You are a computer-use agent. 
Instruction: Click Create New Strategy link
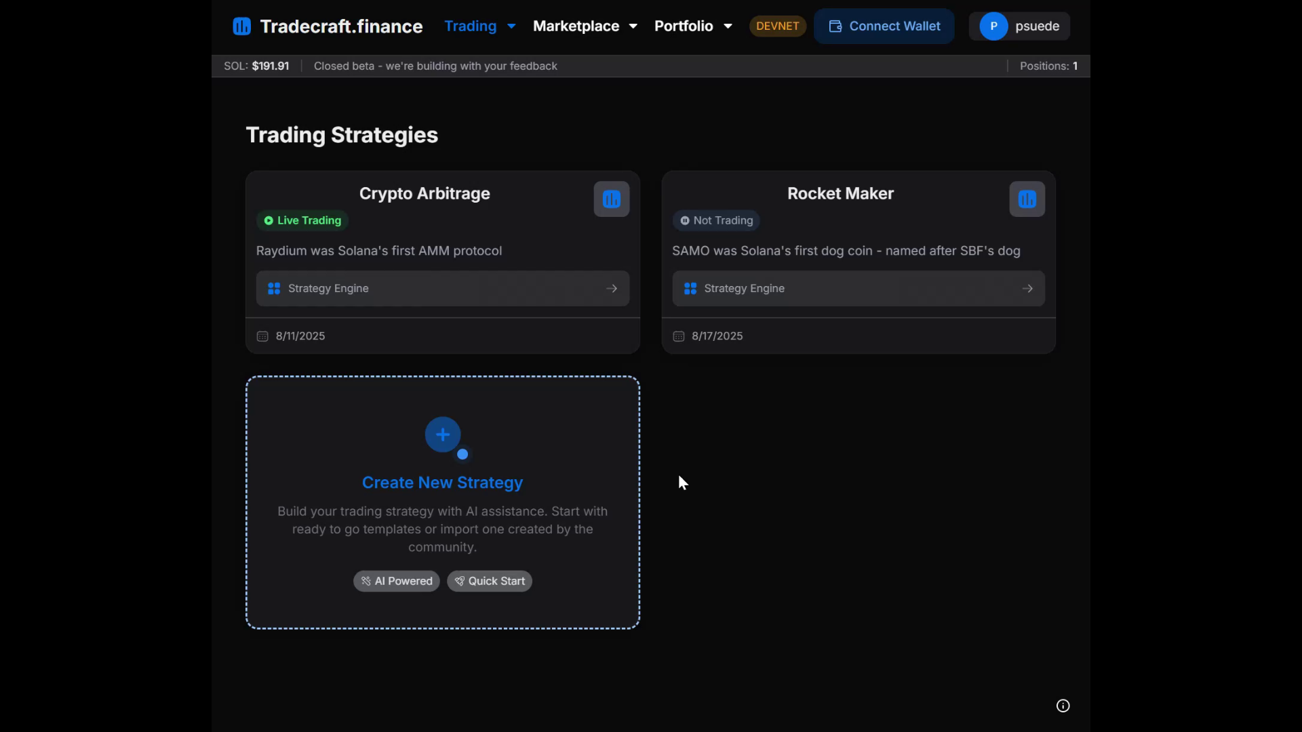pyautogui.click(x=442, y=483)
